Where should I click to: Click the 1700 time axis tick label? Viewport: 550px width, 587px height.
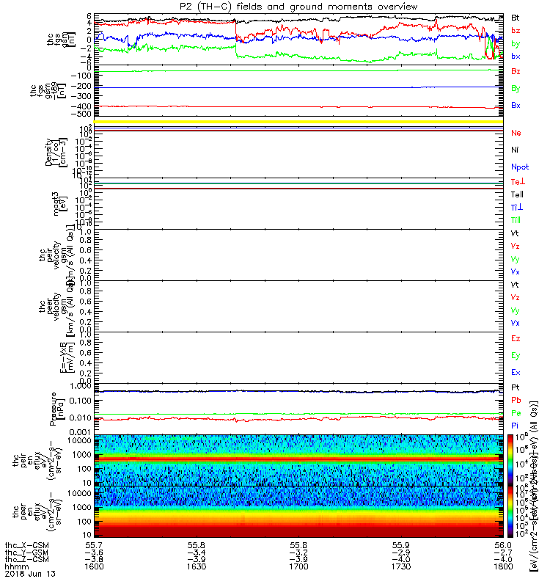(298, 566)
